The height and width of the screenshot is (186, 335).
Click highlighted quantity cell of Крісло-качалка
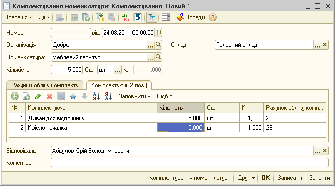[x=181, y=128]
